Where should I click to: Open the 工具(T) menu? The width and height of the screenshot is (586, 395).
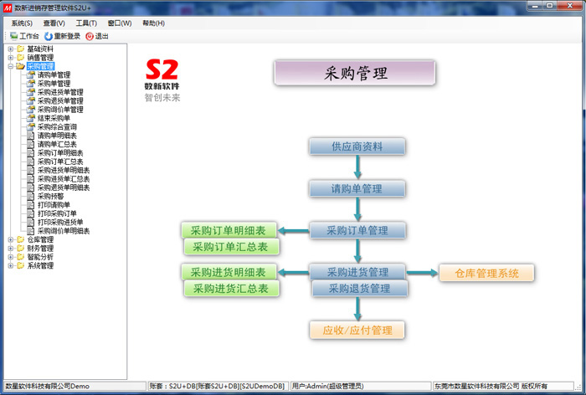(86, 23)
